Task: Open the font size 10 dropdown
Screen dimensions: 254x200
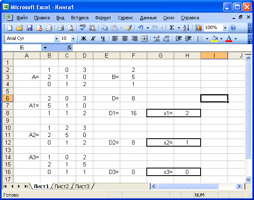Action: (73, 39)
